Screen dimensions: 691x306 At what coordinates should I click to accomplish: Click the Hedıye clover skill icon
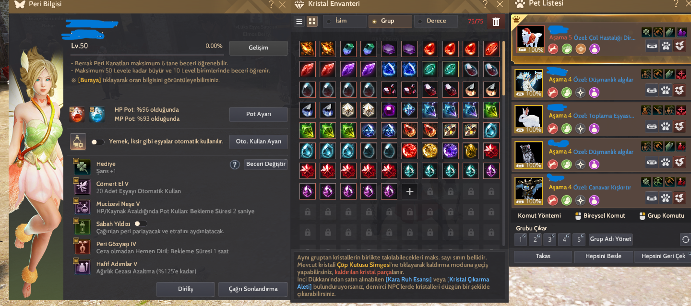point(83,167)
